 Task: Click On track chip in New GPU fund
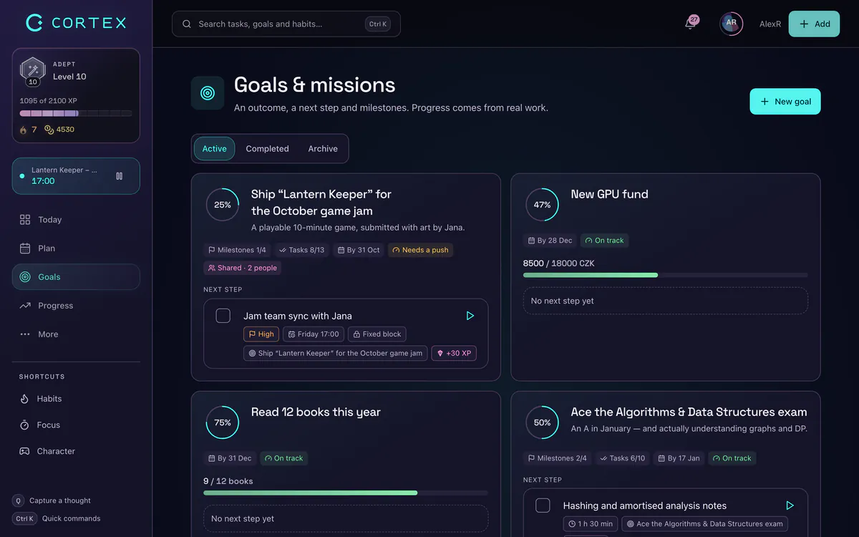click(x=604, y=241)
